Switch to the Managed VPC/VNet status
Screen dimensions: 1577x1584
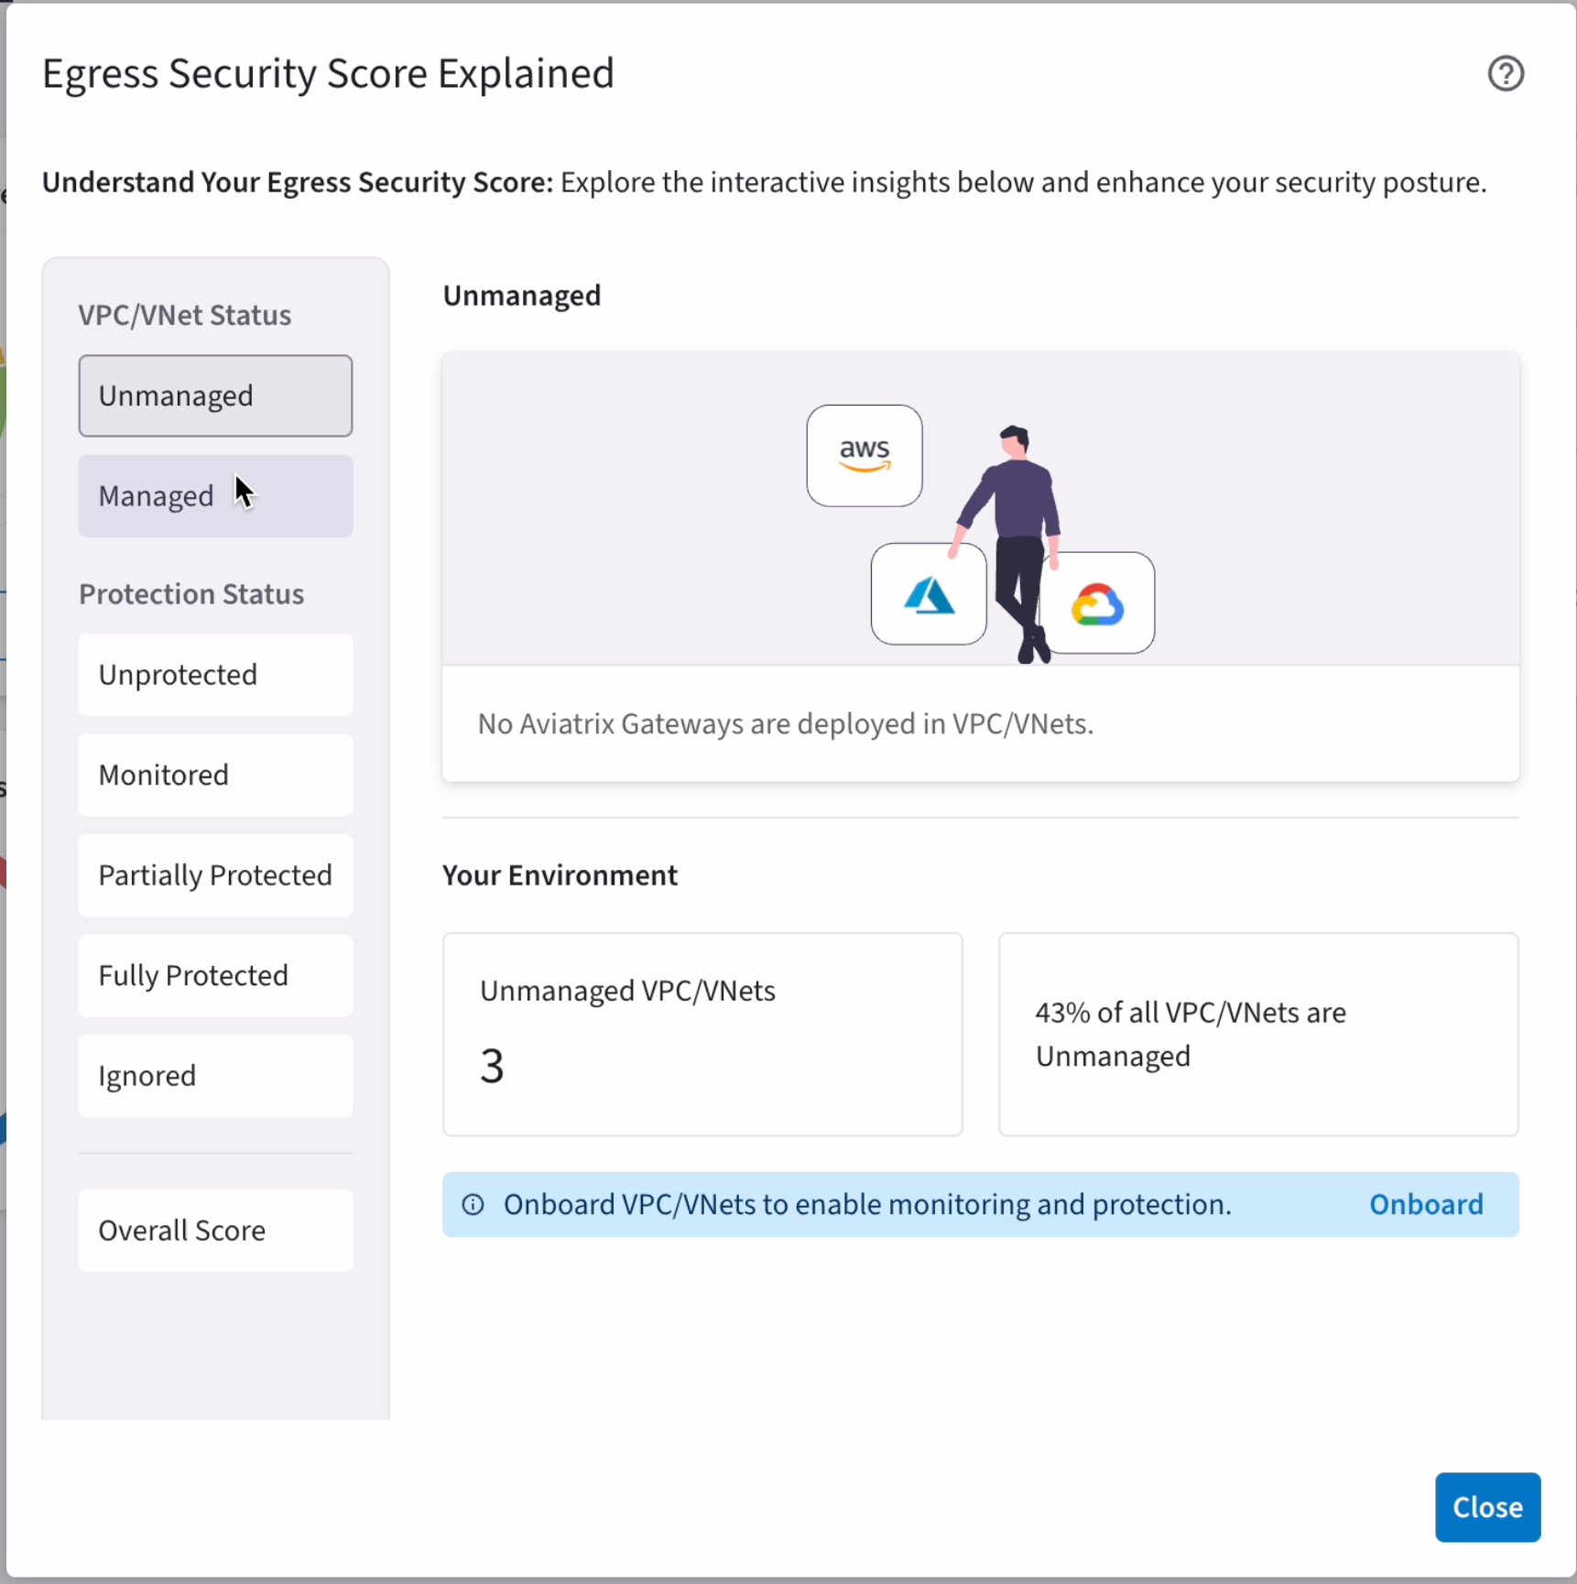click(x=215, y=495)
